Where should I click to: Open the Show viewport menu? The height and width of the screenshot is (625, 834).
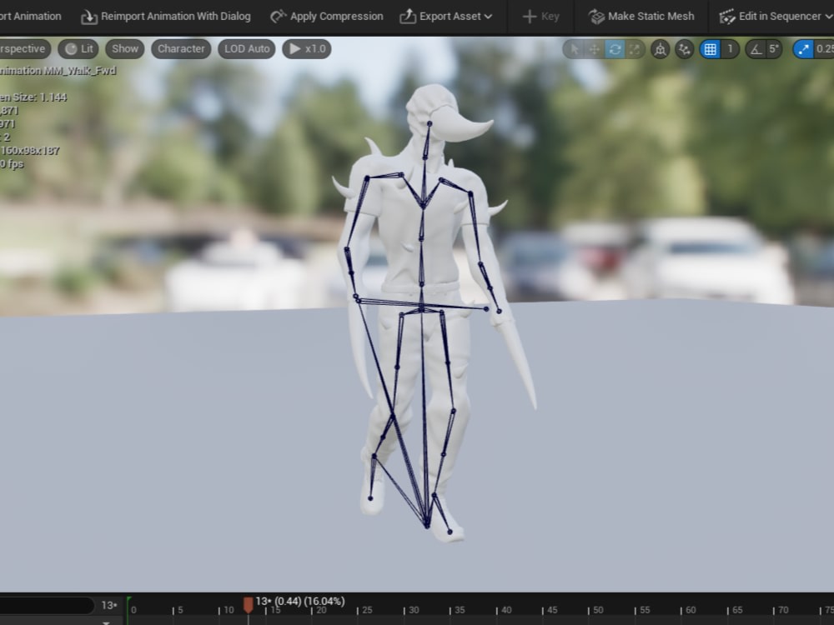[x=125, y=49]
